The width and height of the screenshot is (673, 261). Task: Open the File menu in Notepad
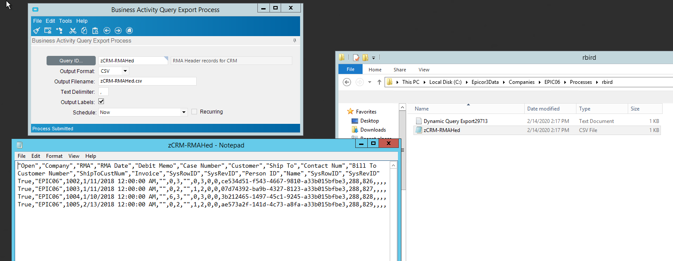click(22, 156)
